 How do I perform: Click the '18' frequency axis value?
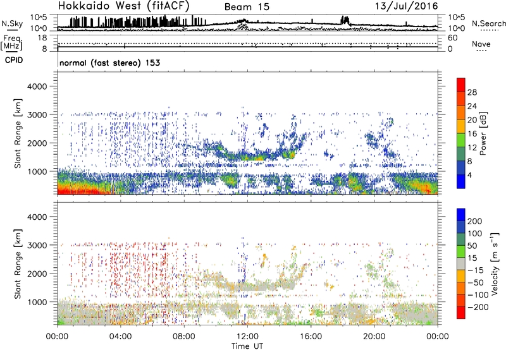point(42,38)
